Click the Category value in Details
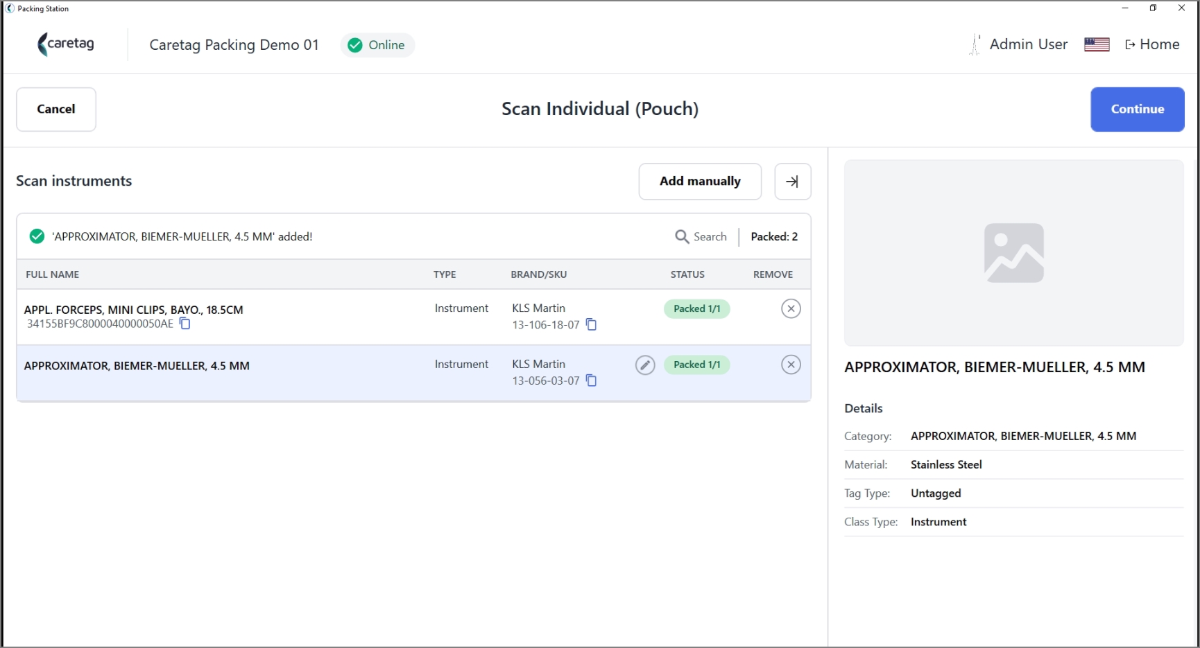 click(1023, 436)
